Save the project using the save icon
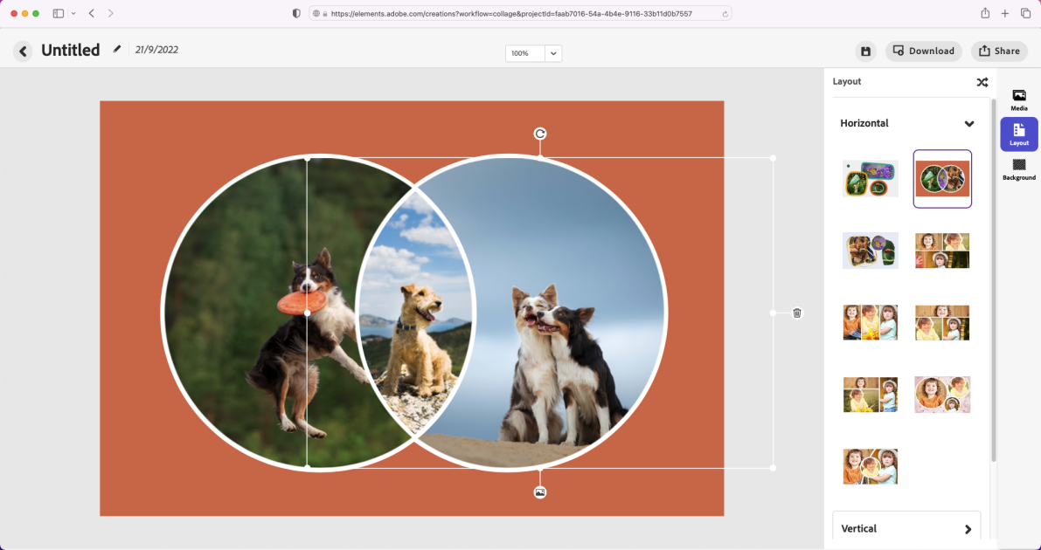 pos(864,51)
